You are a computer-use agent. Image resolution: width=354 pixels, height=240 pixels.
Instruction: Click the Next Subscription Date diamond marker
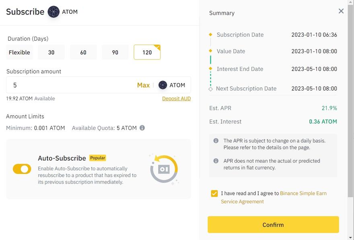(210, 89)
